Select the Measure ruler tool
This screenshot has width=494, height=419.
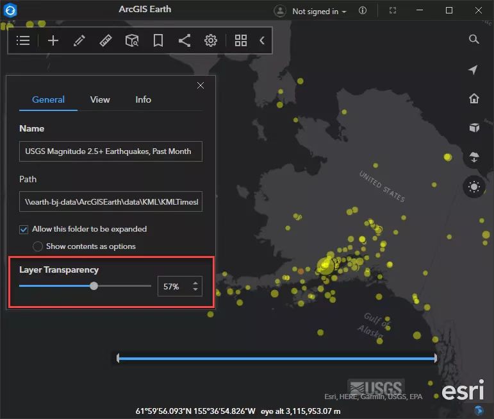click(106, 40)
